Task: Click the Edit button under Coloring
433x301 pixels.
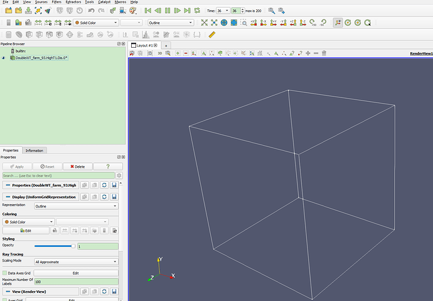Action: pos(26,231)
